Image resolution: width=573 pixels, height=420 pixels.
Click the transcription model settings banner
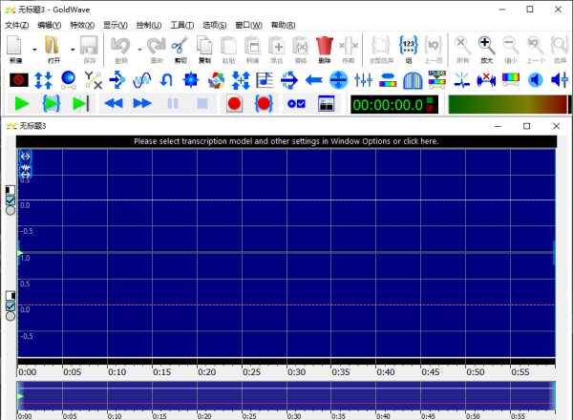click(x=286, y=141)
